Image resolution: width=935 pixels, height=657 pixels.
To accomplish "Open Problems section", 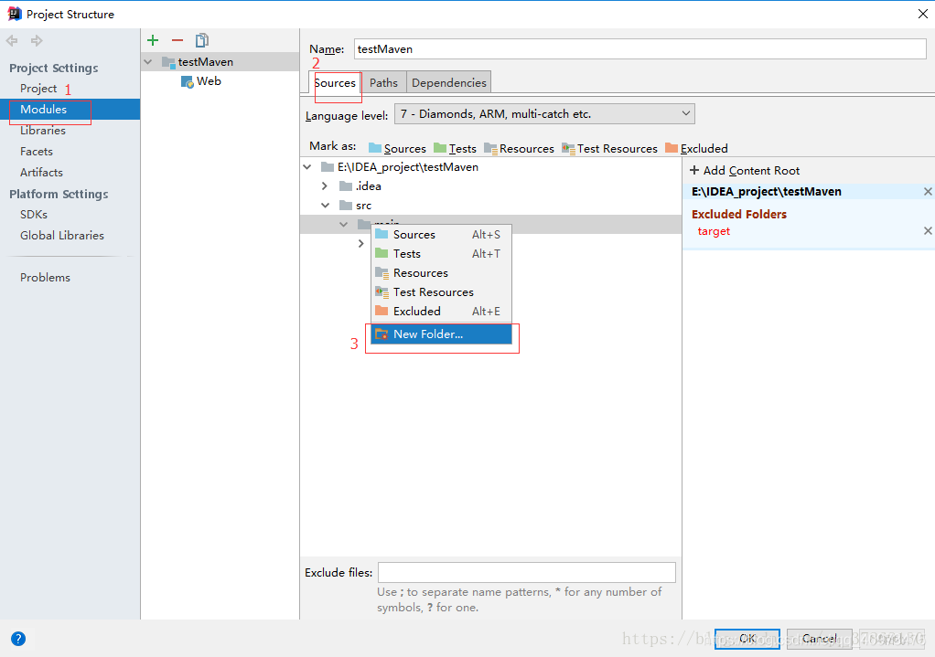I will [45, 278].
